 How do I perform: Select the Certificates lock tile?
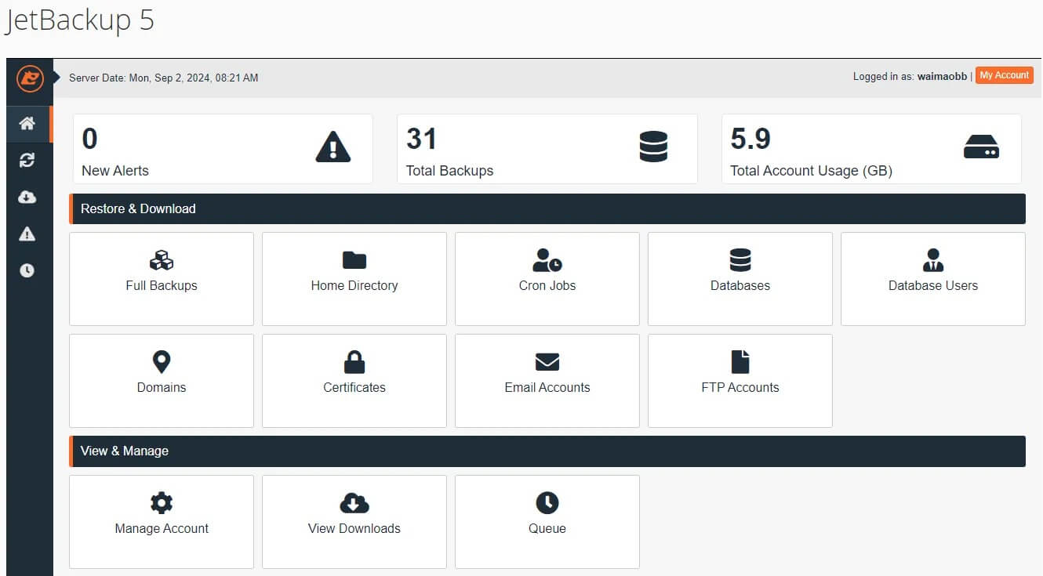click(354, 380)
